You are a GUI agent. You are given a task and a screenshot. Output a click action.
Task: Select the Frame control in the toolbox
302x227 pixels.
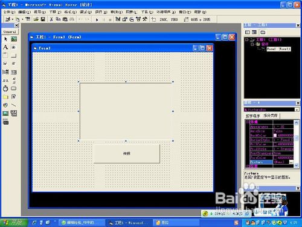tap(5, 56)
